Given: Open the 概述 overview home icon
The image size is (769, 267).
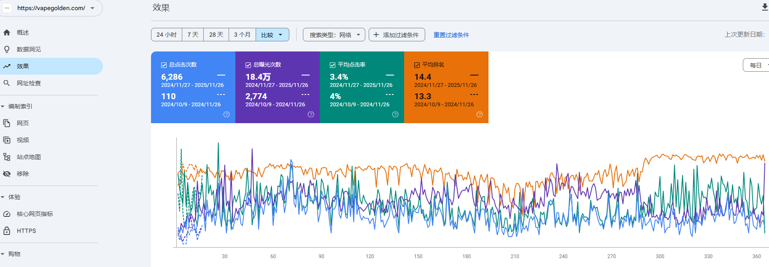Looking at the screenshot, I should click(x=7, y=32).
